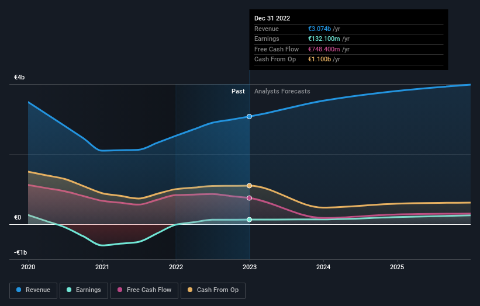Click the €132.100m earnings value in tooltip
This screenshot has height=306, width=480.
324,39
